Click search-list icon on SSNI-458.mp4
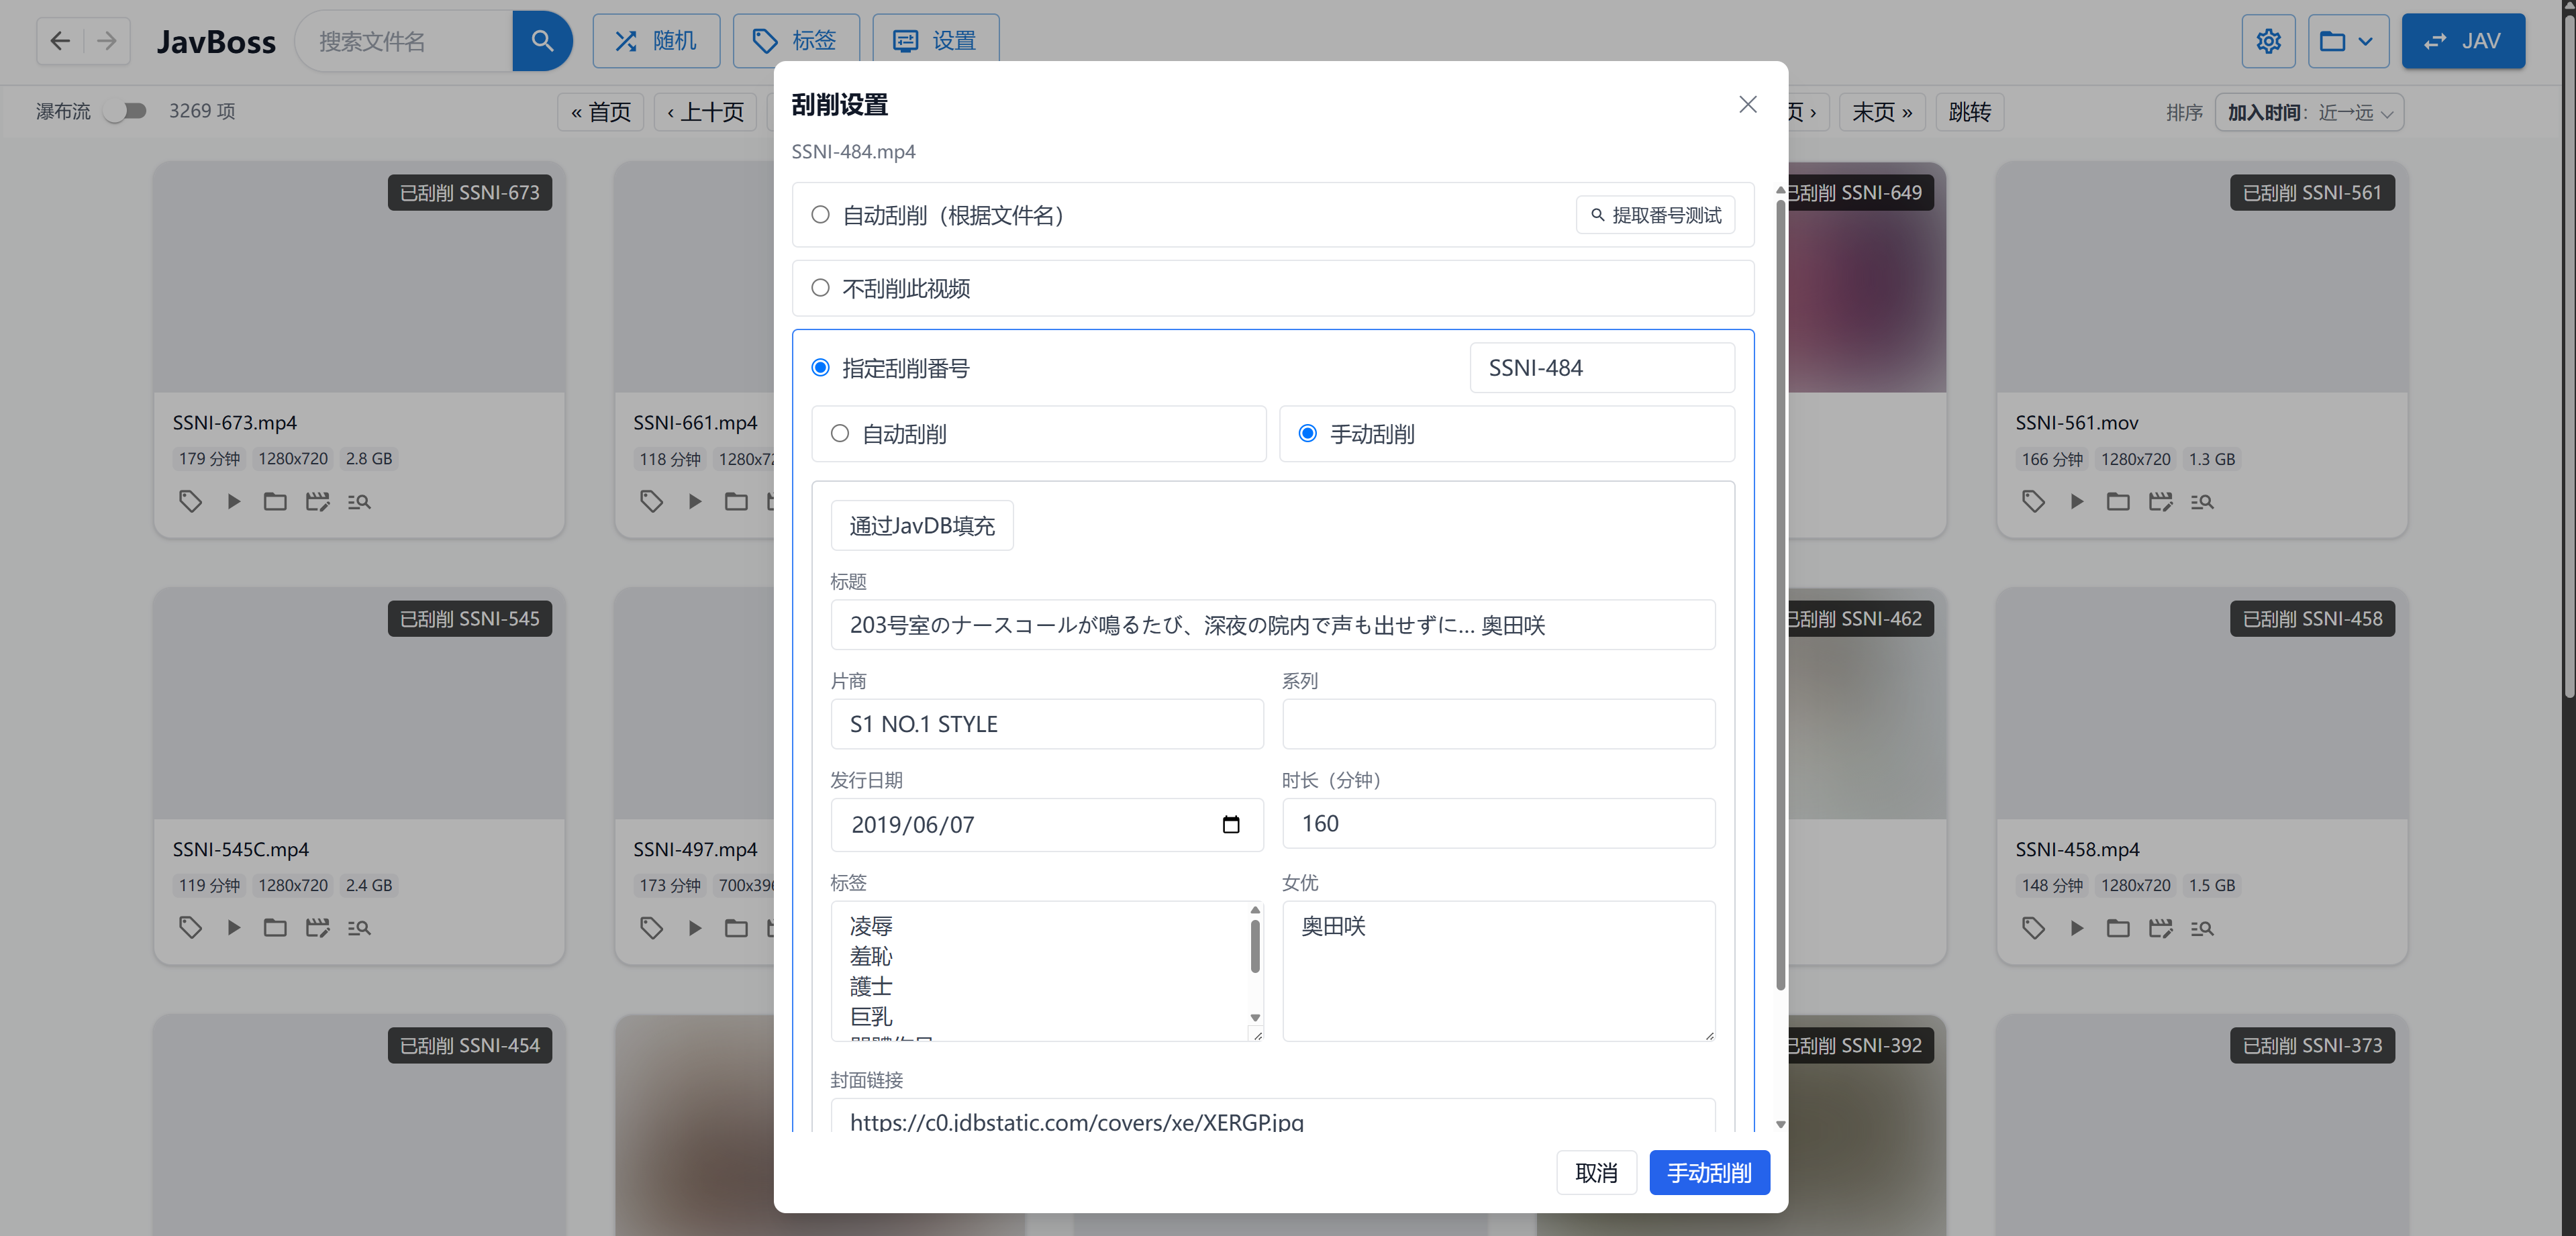Image resolution: width=2576 pixels, height=1236 pixels. tap(2202, 927)
